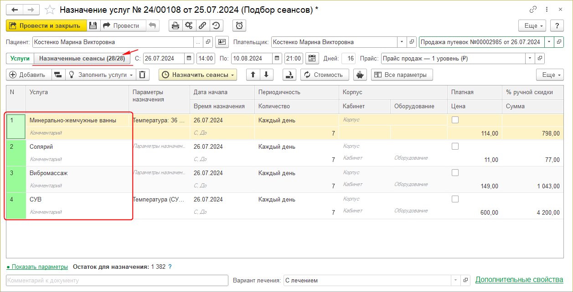Enable Платная checkbox for Вибромассаж

(455, 173)
